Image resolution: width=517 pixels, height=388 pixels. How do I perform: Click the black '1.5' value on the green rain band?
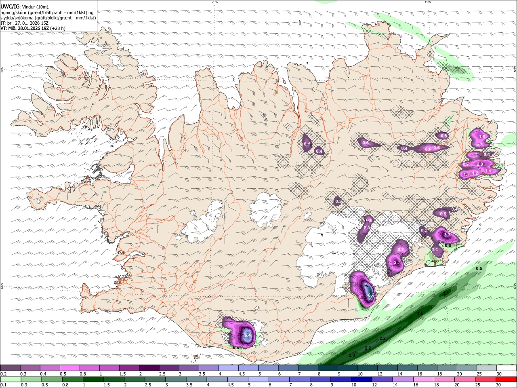click(420, 313)
